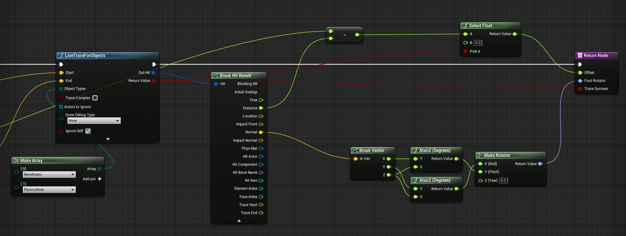Click the Return Node Trace Success pin
Screen dimensions: 626x236
[580, 89]
